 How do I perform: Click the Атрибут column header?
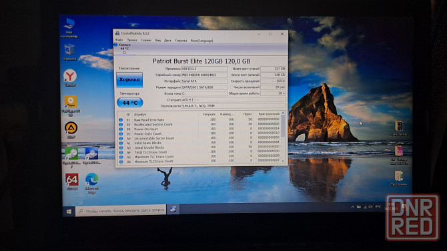point(140,114)
